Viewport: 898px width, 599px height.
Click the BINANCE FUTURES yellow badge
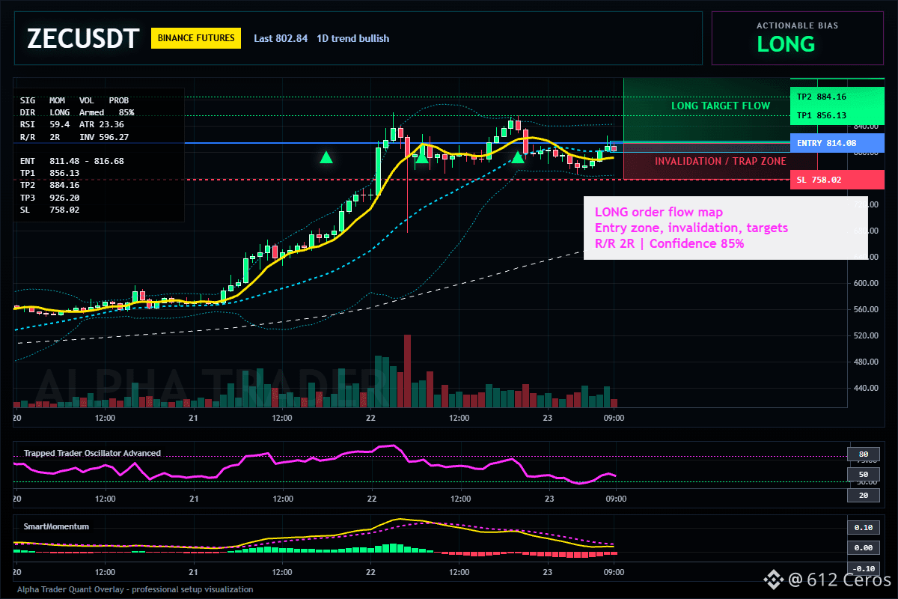[x=196, y=38]
